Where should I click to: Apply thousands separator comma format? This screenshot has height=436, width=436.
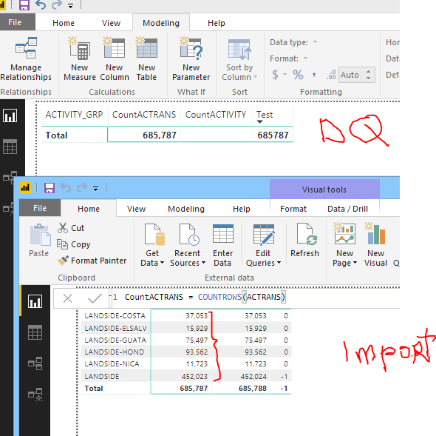tap(314, 75)
